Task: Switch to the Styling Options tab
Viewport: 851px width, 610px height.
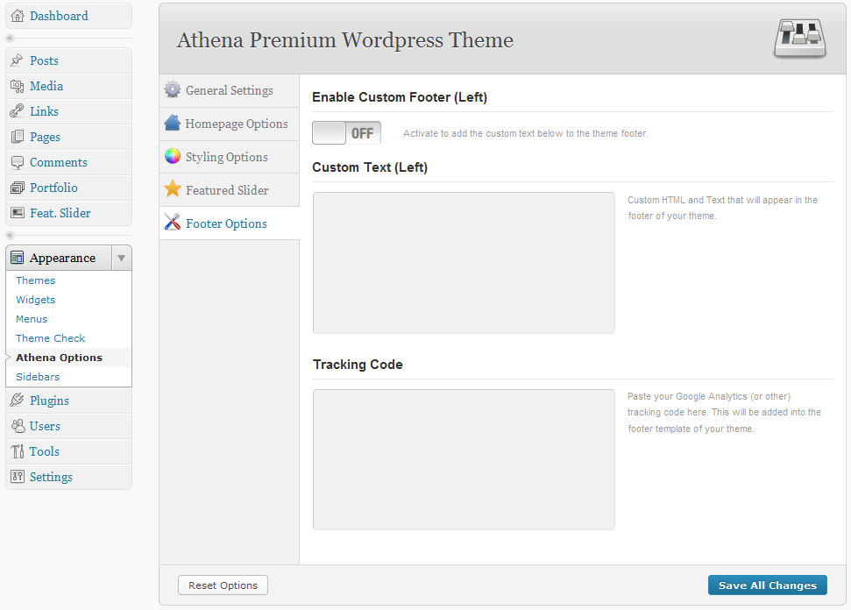Action: tap(226, 157)
